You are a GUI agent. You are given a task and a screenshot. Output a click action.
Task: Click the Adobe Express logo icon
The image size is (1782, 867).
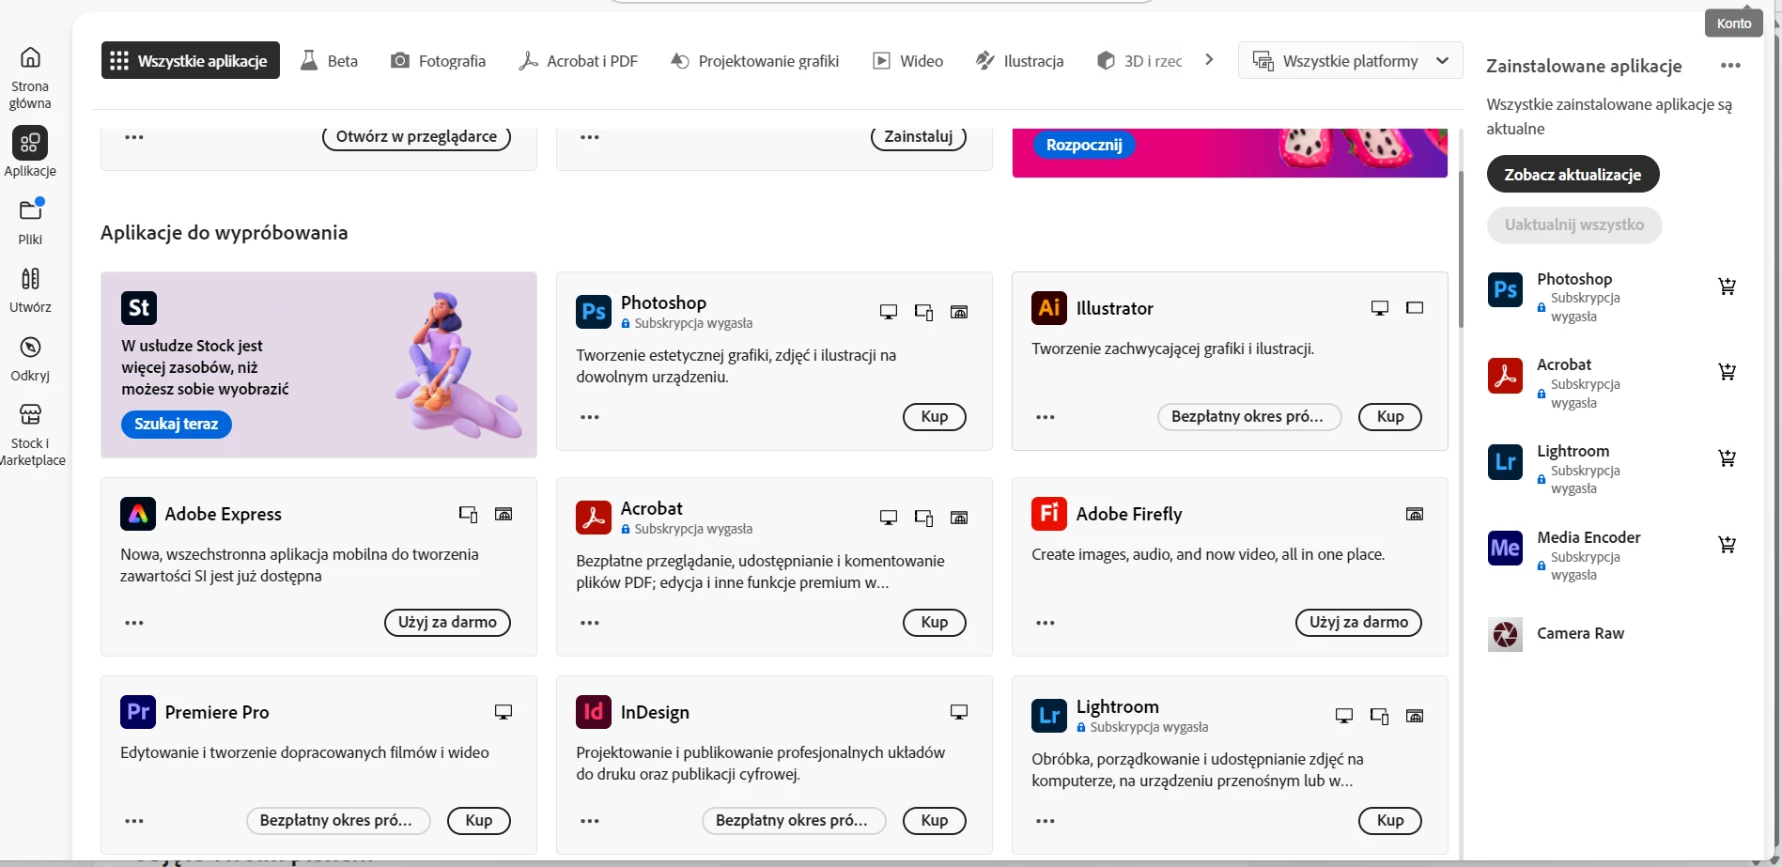(138, 513)
